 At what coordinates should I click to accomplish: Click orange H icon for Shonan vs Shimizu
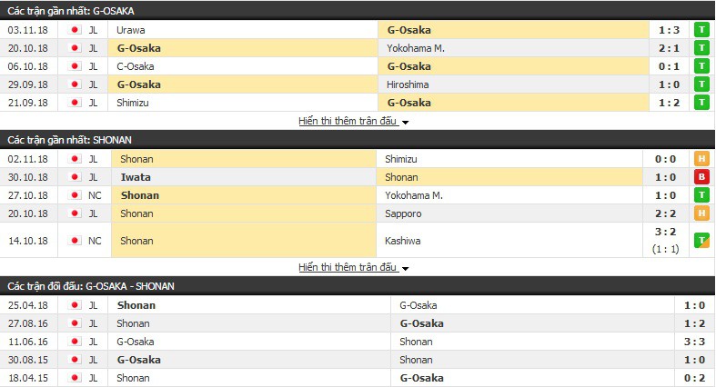point(701,159)
